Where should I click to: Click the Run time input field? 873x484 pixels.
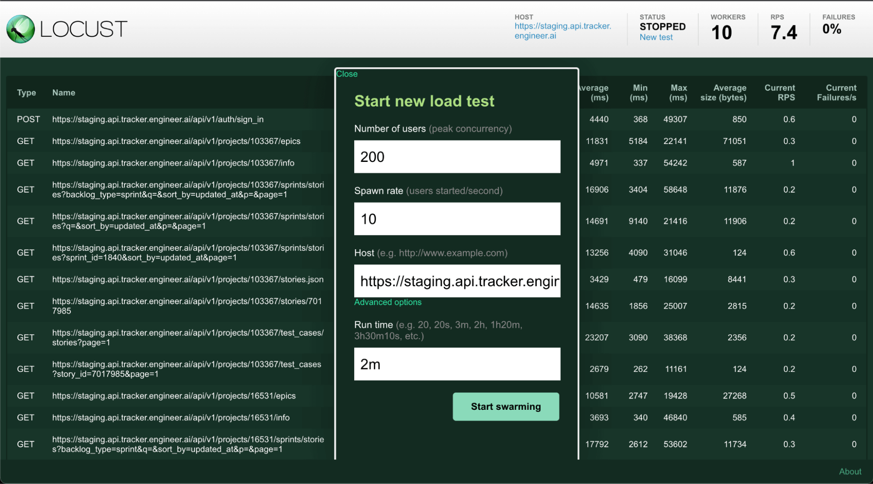(457, 364)
